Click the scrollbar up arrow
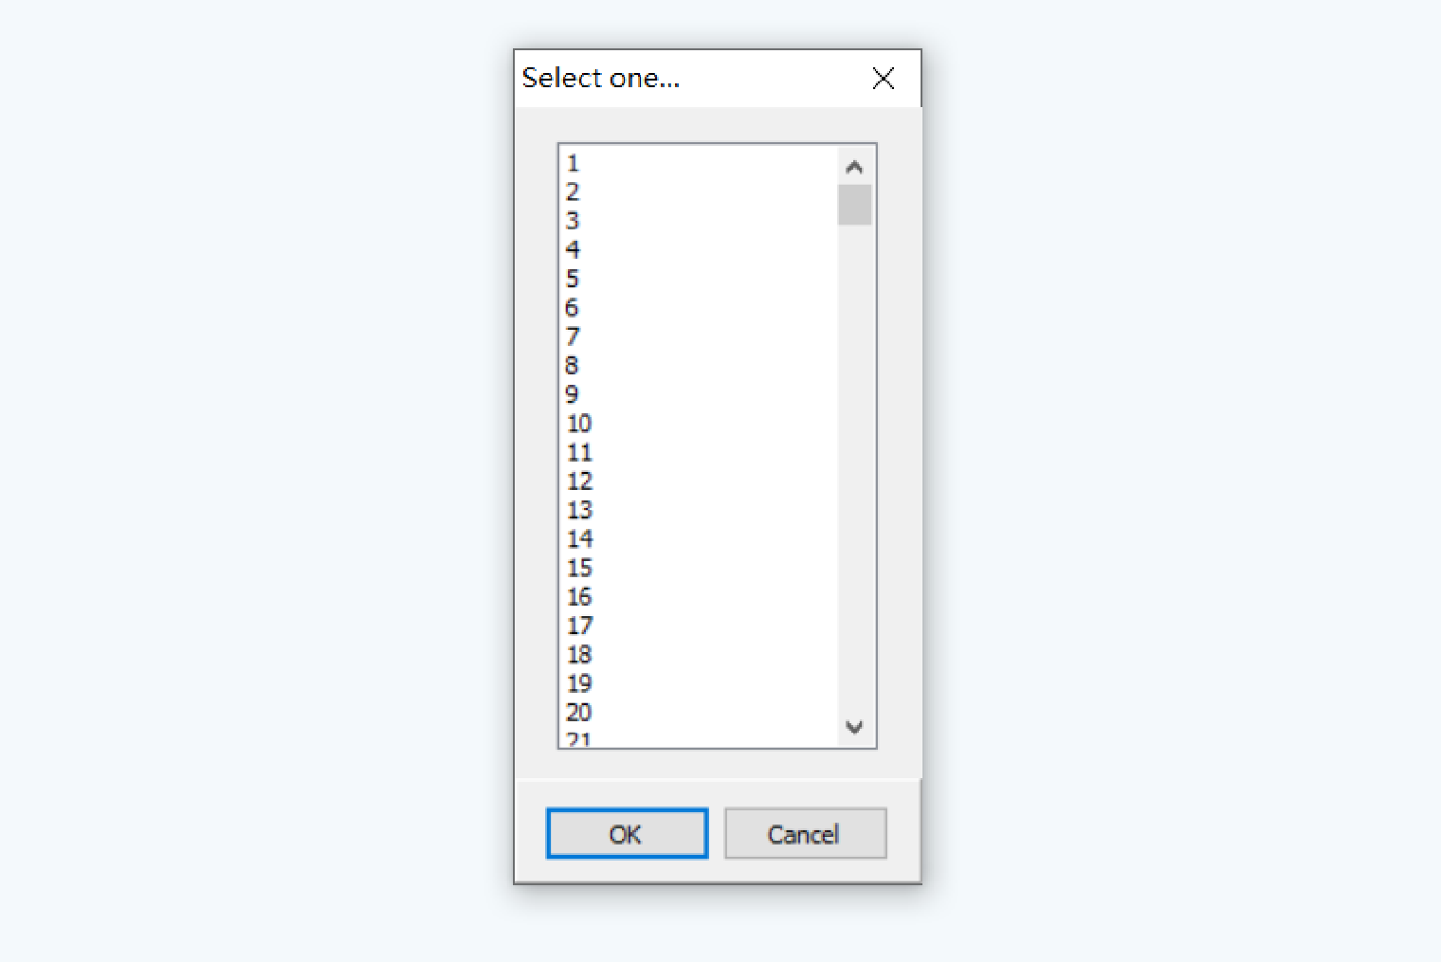Image resolution: width=1441 pixels, height=962 pixels. [854, 167]
